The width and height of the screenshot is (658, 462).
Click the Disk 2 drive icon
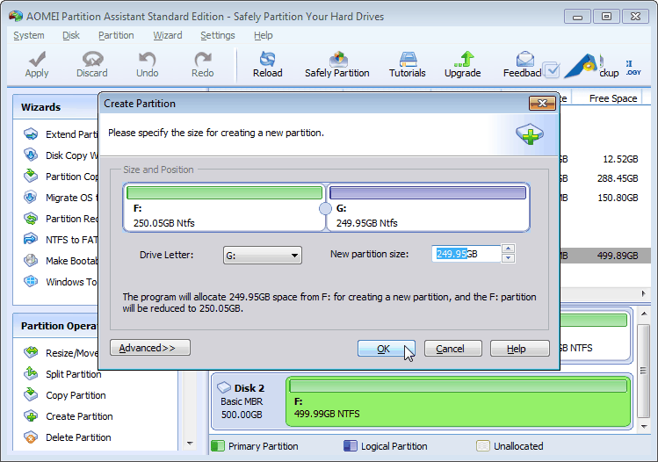click(224, 386)
